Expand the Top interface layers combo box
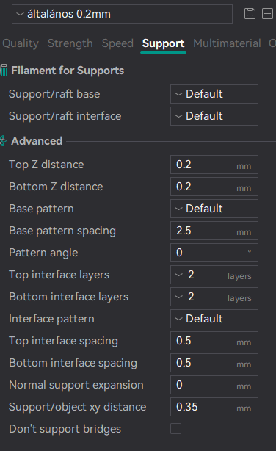Screen dimensions: 276x451 214,275
